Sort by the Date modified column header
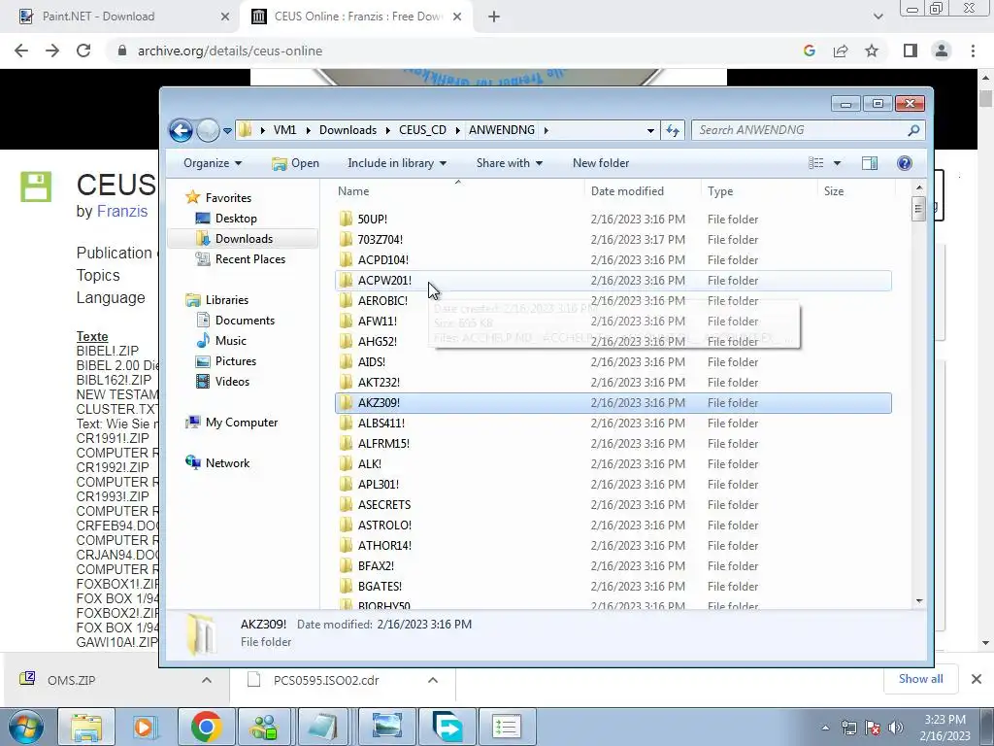 click(x=643, y=191)
